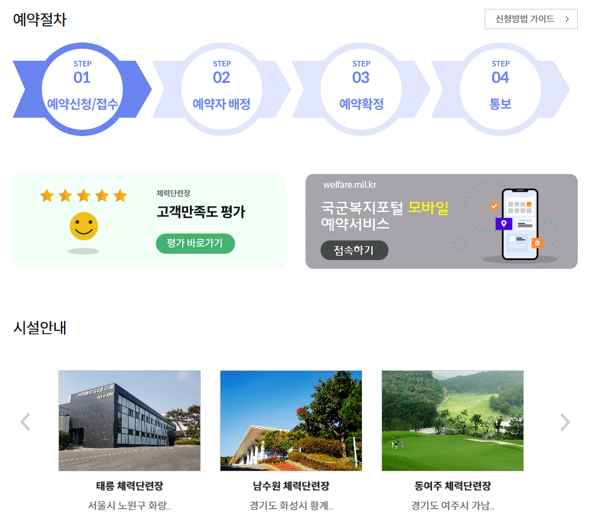Open 태릉 체력단련장 building photo
The width and height of the screenshot is (600, 529).
coord(129,420)
